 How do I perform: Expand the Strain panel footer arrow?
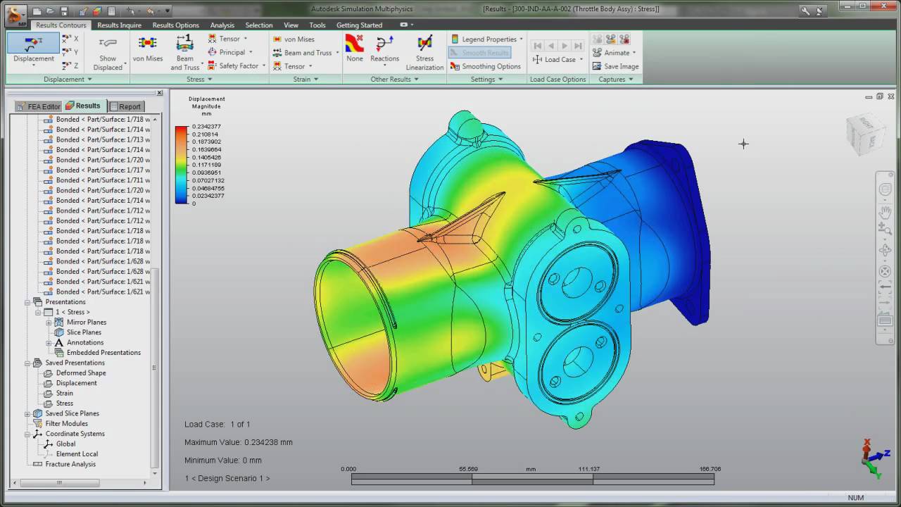click(316, 80)
